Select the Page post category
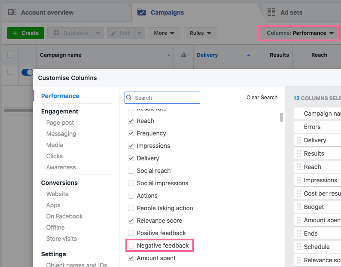The height and width of the screenshot is (267, 341). click(60, 123)
